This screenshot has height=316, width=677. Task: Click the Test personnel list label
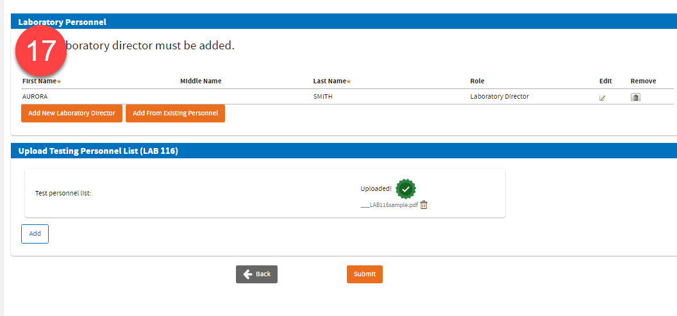[x=63, y=194]
